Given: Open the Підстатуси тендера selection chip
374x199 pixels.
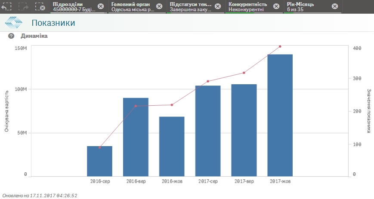Looking at the screenshot, I should click(x=191, y=6).
